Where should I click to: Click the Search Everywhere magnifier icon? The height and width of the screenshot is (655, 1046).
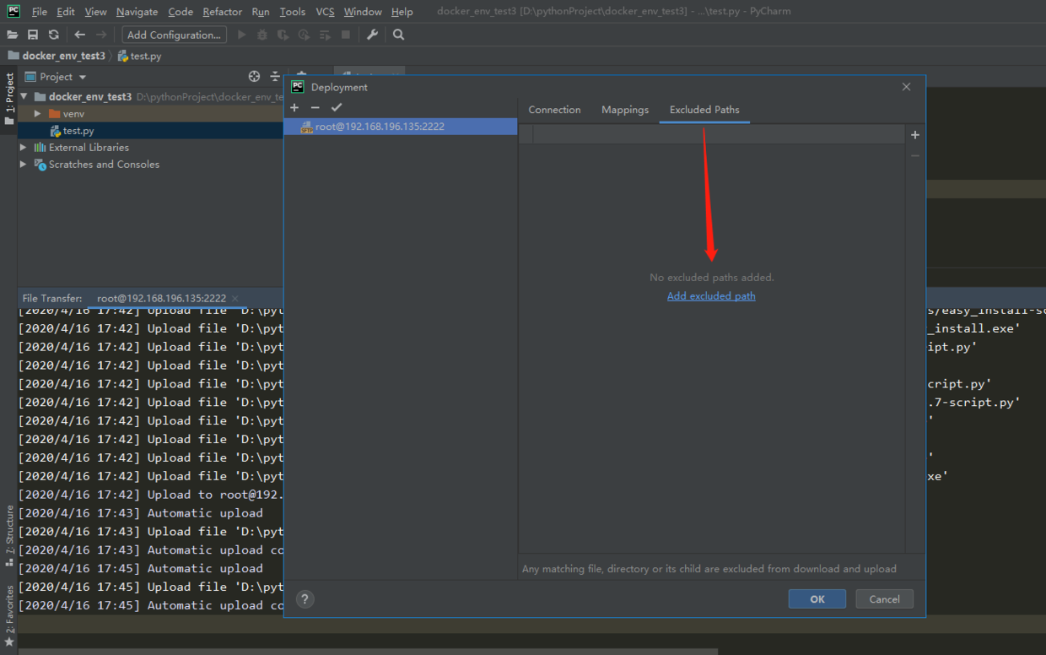pos(399,35)
